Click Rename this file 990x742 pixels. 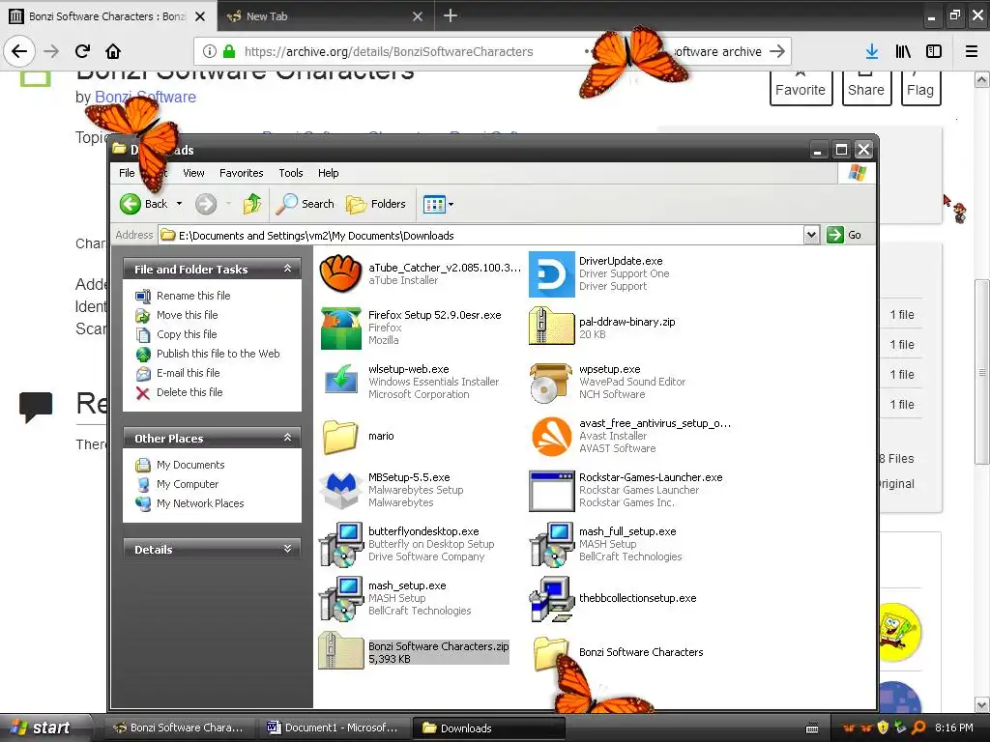point(193,296)
